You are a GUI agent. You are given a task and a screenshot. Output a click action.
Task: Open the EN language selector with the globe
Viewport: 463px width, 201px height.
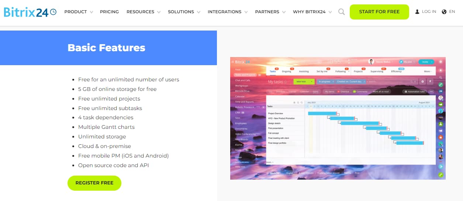449,12
